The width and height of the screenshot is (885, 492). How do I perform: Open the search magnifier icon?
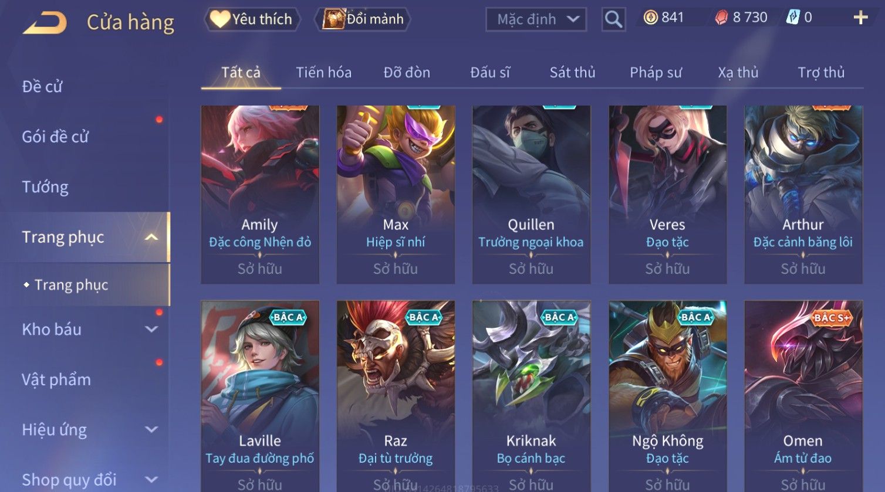[x=613, y=19]
